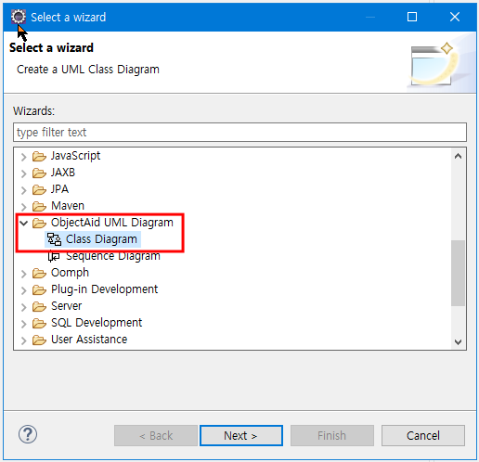This screenshot has height=462, width=479.
Task: Click the Maven folder icon
Action: tap(39, 206)
